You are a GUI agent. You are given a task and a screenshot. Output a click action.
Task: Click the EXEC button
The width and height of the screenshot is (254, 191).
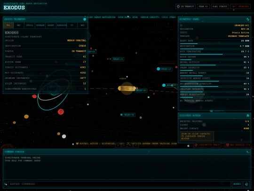pyautogui.click(x=237, y=184)
